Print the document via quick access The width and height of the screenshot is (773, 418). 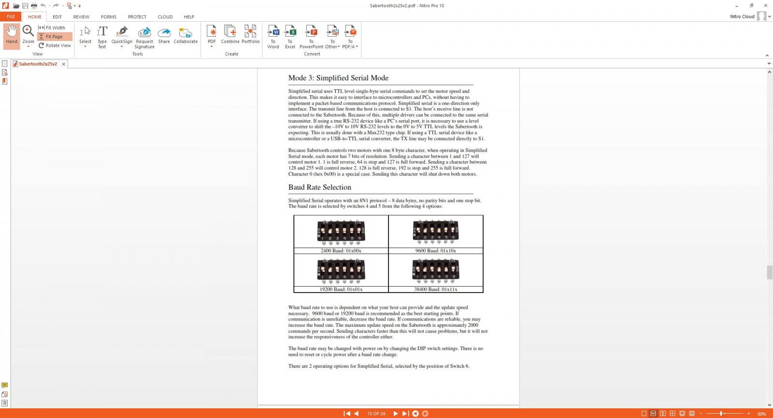pyautogui.click(x=34, y=6)
